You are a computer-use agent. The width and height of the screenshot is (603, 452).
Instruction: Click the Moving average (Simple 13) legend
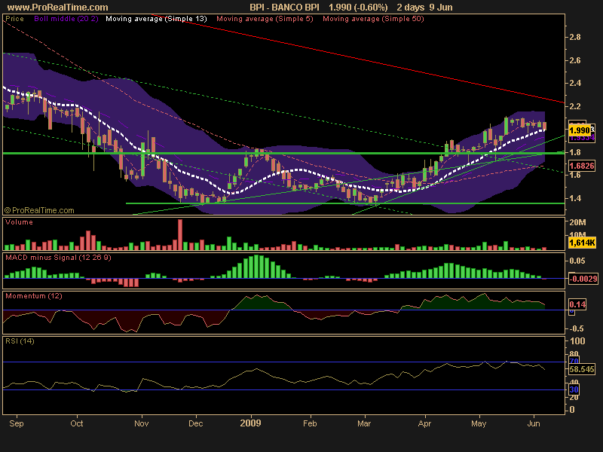[156, 18]
